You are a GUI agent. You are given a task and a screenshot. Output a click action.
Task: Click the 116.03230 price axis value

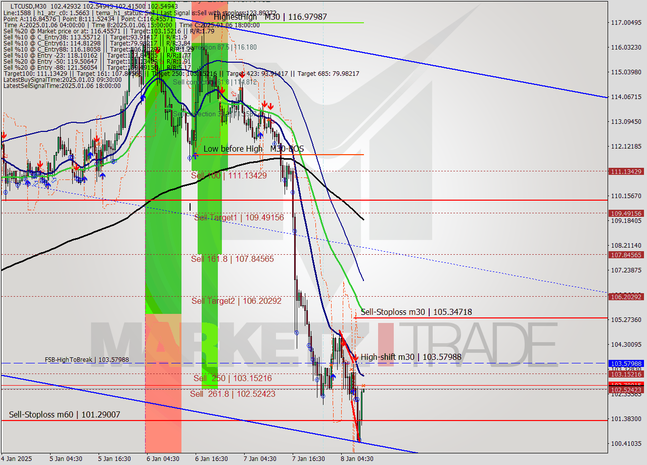(626, 47)
